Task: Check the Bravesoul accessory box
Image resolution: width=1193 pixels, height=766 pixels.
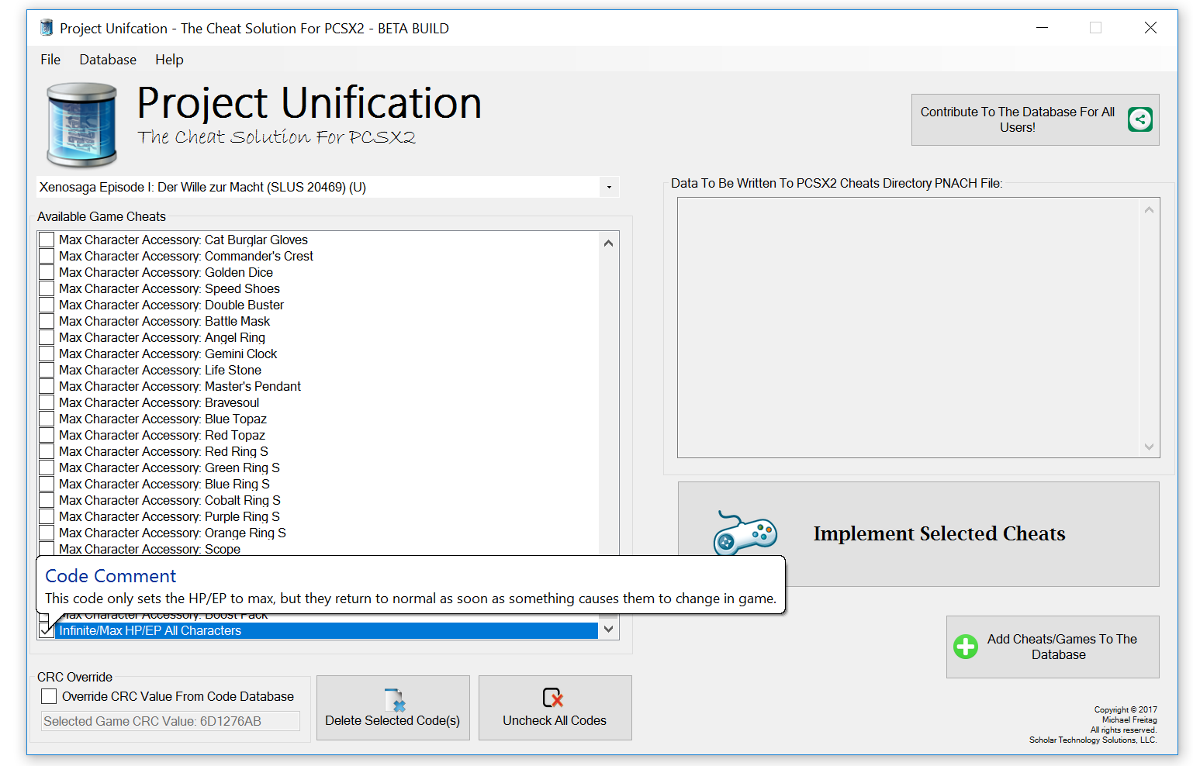Action: coord(47,402)
